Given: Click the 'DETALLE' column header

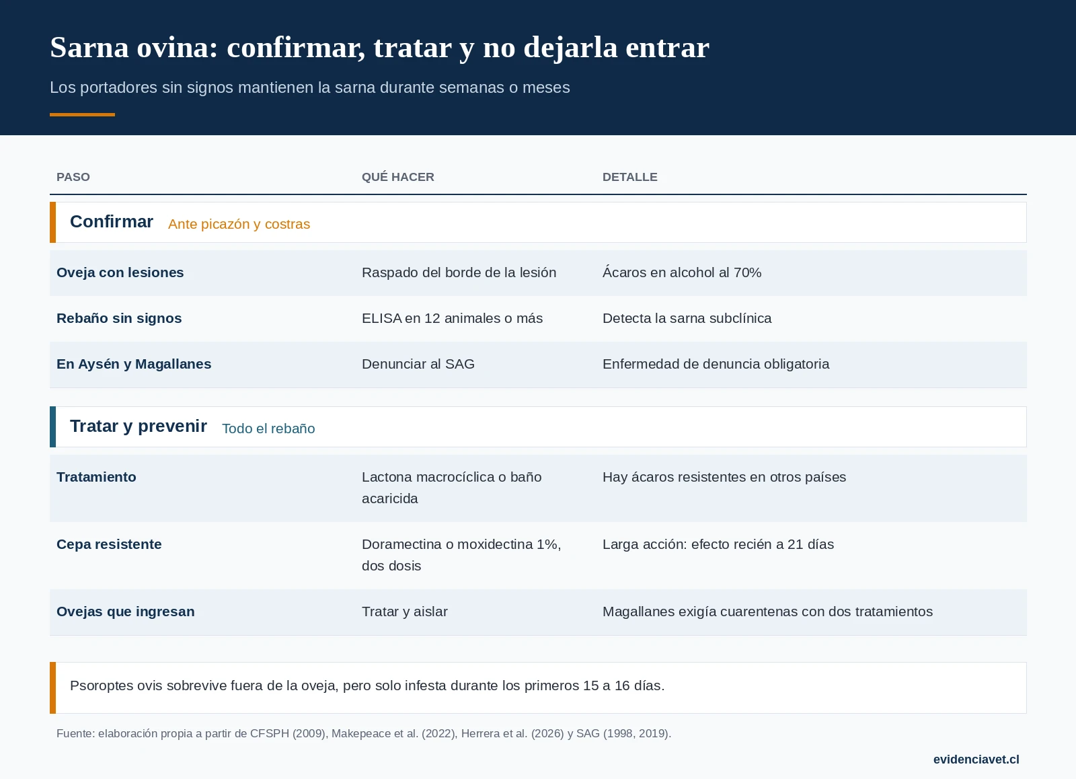Looking at the screenshot, I should click(630, 177).
